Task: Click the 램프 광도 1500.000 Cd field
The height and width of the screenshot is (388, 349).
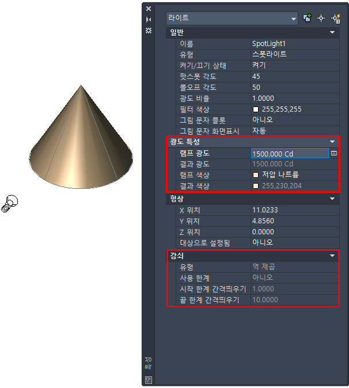Action: click(x=290, y=154)
